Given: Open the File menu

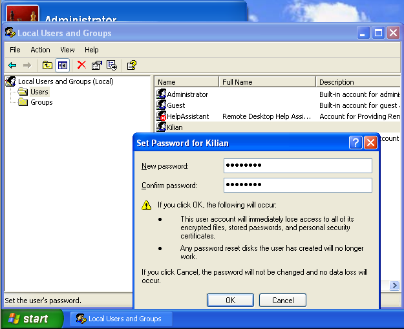Looking at the screenshot, I should tap(15, 50).
